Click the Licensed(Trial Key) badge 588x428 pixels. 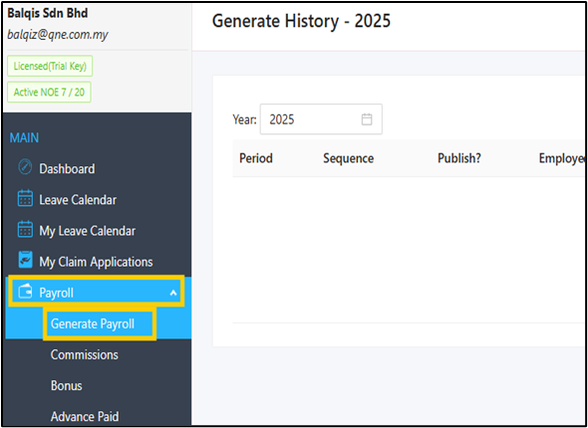50,67
